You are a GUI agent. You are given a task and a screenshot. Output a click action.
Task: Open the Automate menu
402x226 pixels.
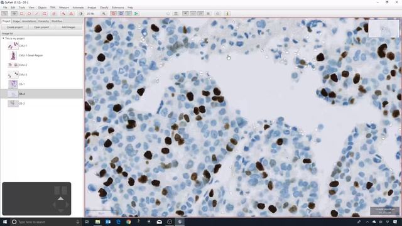(78, 8)
